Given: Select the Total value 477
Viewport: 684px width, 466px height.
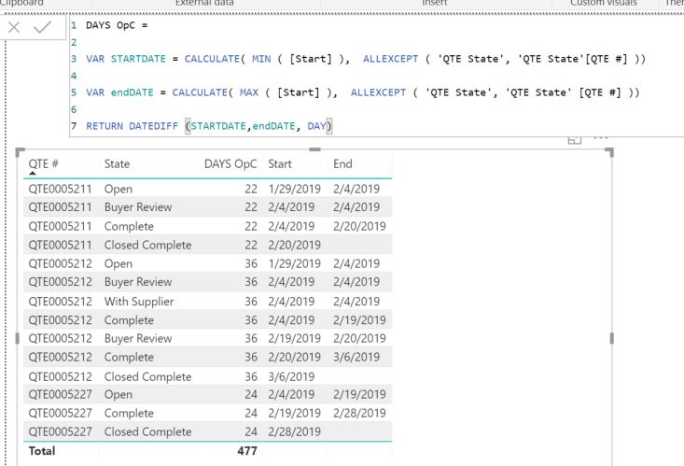Looking at the screenshot, I should pyautogui.click(x=247, y=451).
